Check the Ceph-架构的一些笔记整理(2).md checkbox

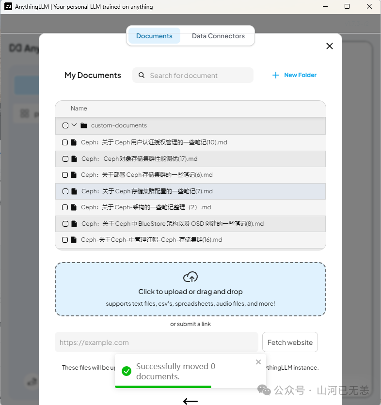coord(65,207)
